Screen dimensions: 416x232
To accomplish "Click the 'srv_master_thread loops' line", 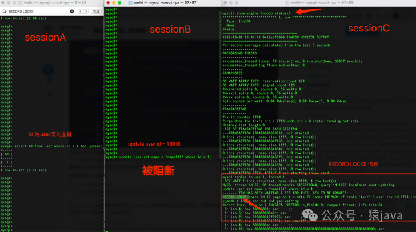I will click(x=293, y=61).
